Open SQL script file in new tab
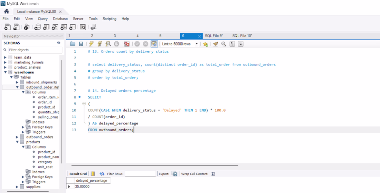 [x=16, y=27]
